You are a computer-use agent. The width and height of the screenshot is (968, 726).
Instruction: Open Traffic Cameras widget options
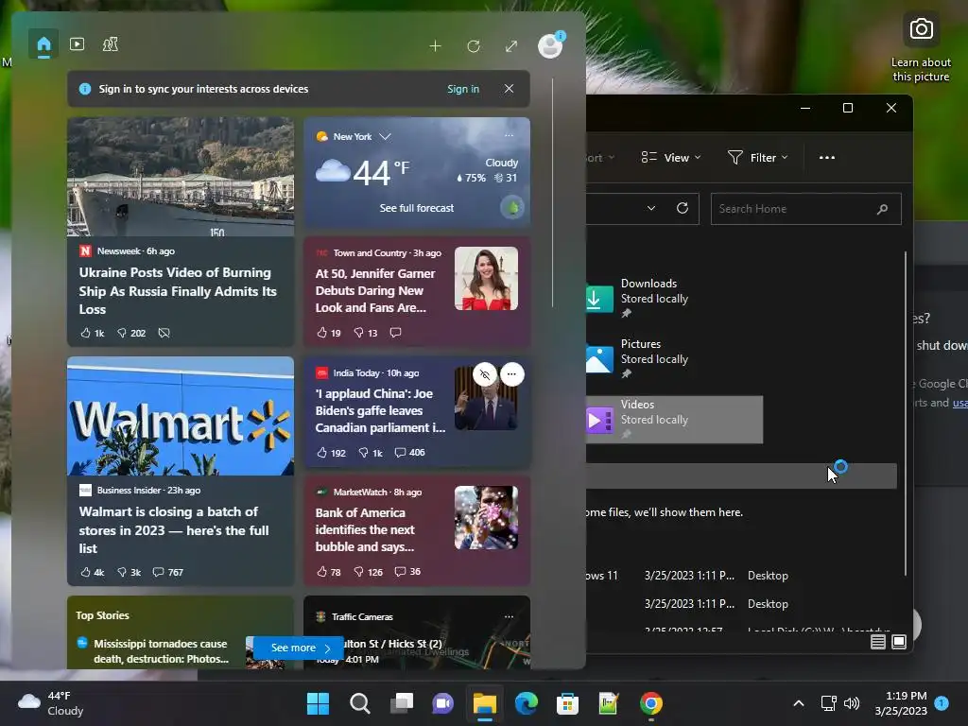509,616
